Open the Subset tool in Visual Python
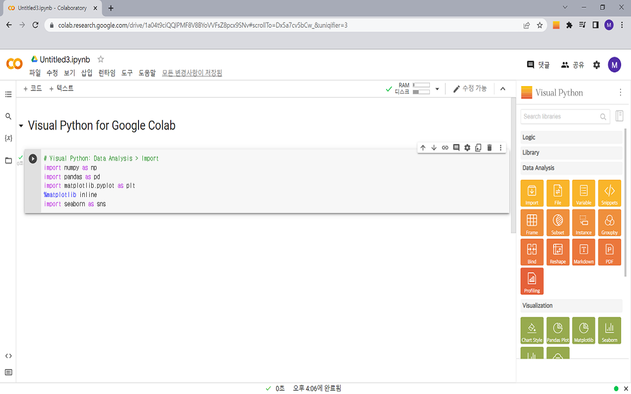 point(558,223)
